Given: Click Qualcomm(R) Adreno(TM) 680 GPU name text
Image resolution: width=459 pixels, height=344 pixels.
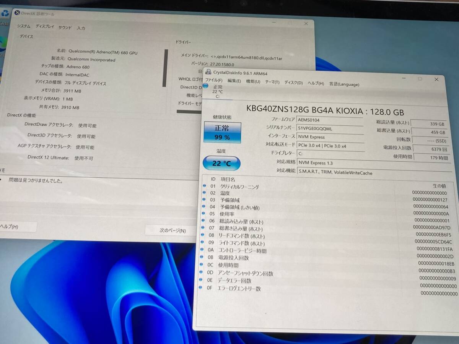Looking at the screenshot, I should tap(102, 53).
